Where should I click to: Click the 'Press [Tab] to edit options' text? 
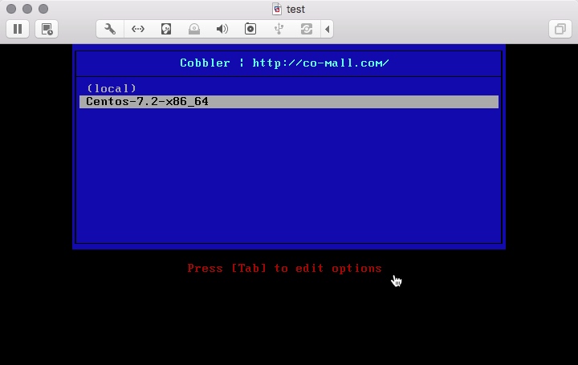tap(284, 268)
